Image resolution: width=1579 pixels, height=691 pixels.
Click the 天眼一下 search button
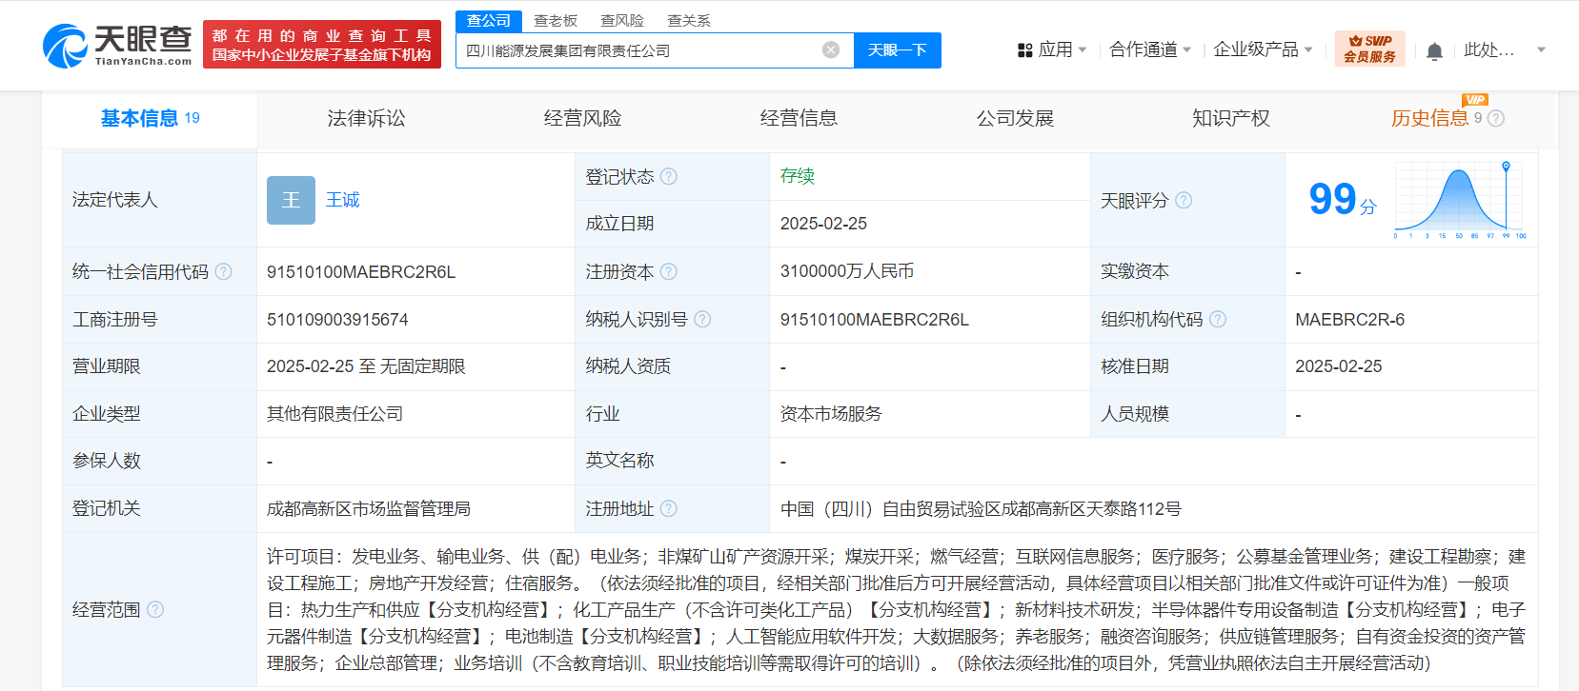897,50
